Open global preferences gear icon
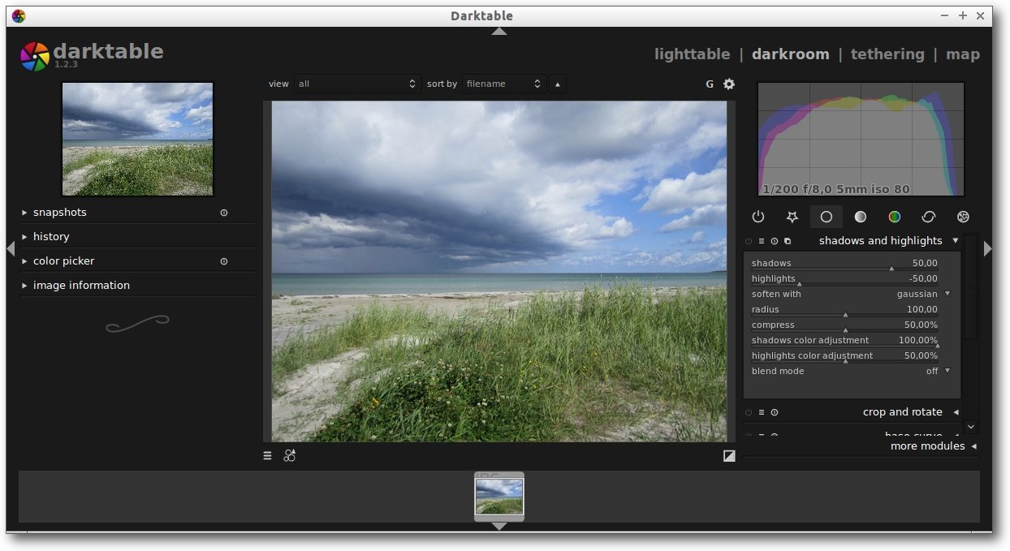1010x551 pixels. click(x=729, y=84)
